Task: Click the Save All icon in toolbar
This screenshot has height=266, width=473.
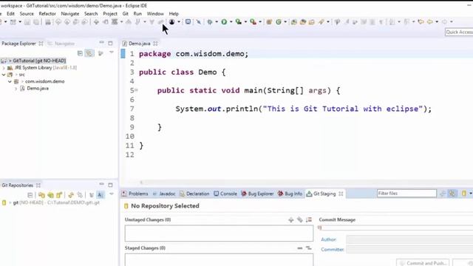Action: pyautogui.click(x=36, y=22)
